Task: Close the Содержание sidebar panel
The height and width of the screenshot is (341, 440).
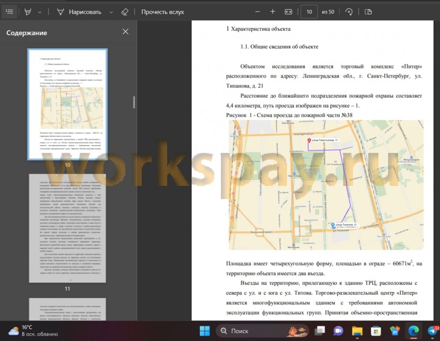Action: pos(125,32)
